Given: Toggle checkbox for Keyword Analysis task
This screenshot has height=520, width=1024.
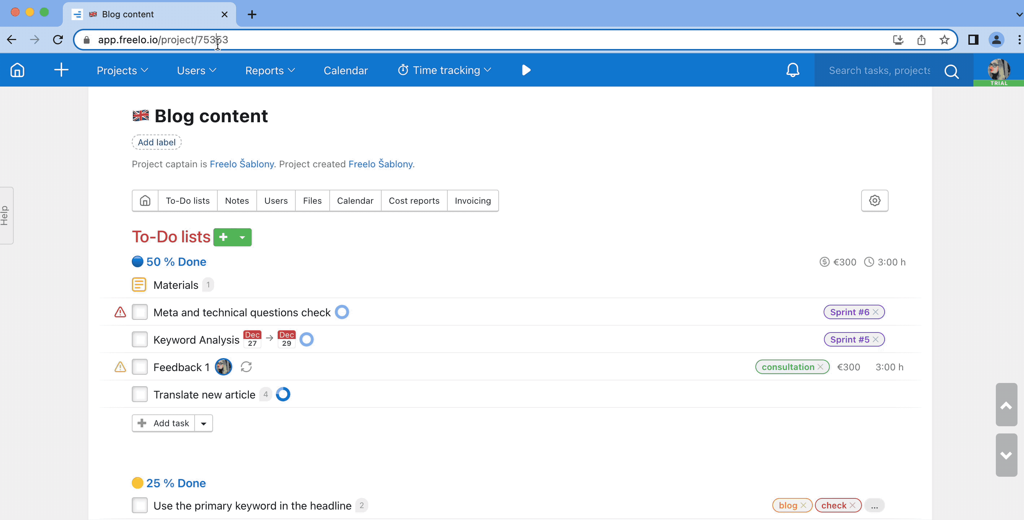Looking at the screenshot, I should (x=139, y=339).
